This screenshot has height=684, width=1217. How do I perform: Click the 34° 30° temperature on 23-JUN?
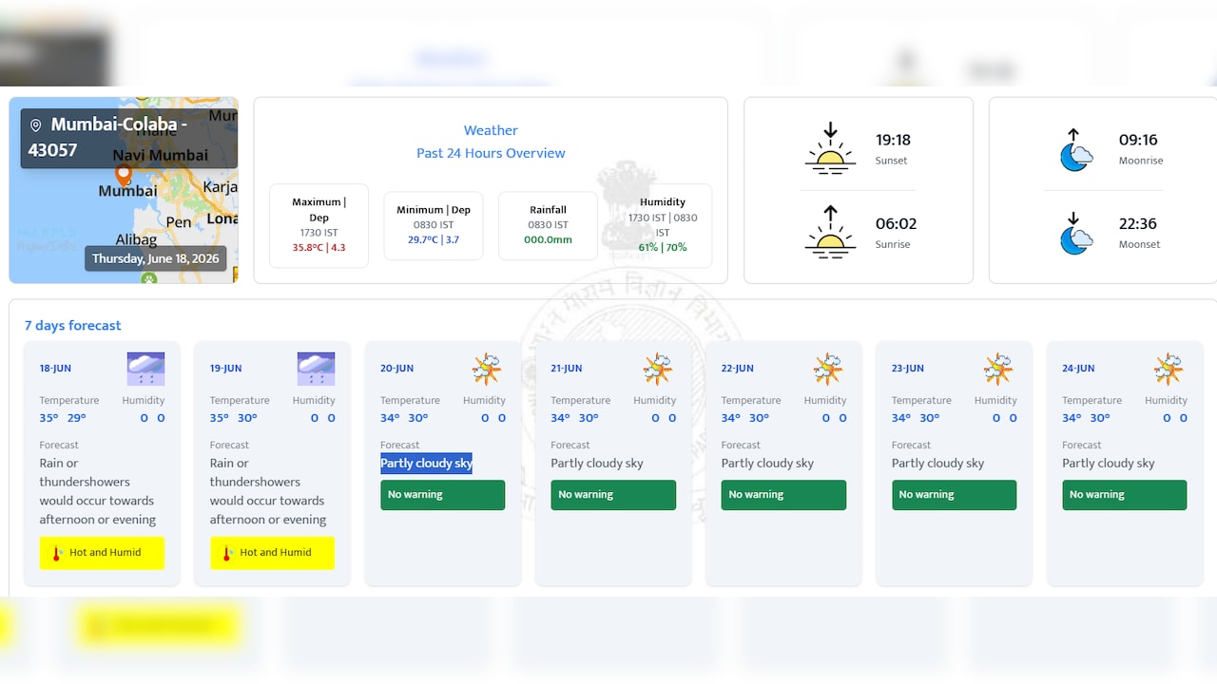tap(916, 418)
